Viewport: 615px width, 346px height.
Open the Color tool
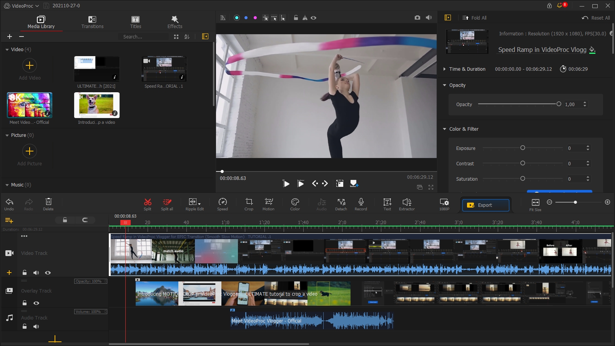(x=295, y=204)
